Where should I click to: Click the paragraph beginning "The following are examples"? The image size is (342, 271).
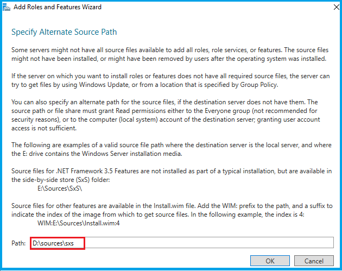point(168,148)
